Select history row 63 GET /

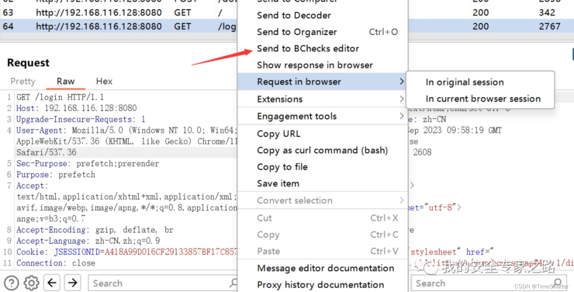(119, 12)
